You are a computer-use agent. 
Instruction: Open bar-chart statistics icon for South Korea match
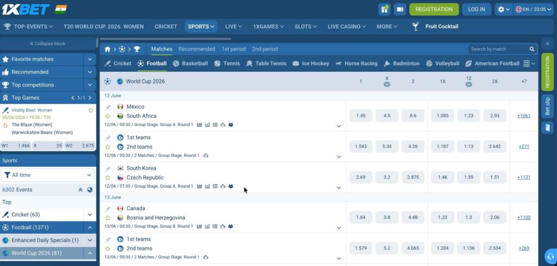pos(200,186)
